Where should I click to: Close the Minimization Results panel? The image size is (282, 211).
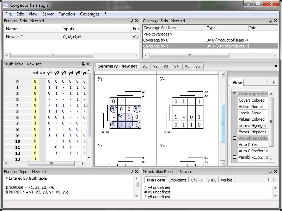(x=275, y=172)
